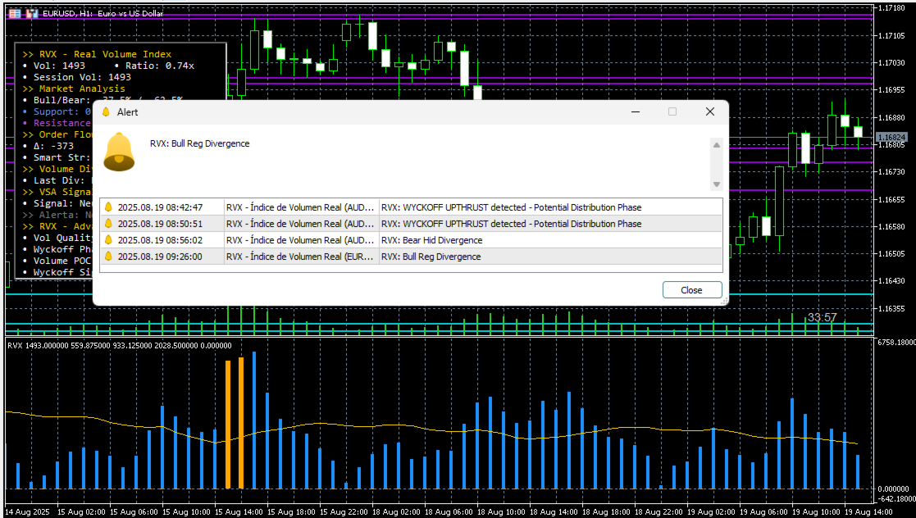Viewport: 916px width, 518px height.
Task: Click the indicator scale value -642.18
Action: click(x=896, y=498)
